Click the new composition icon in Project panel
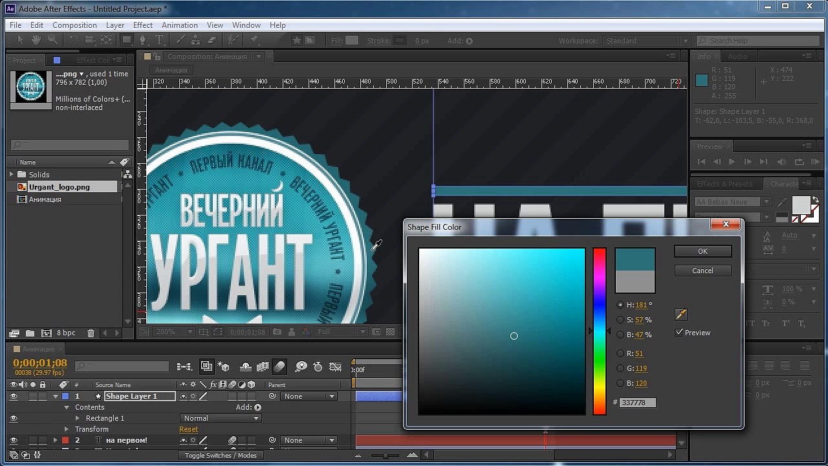The image size is (828, 466). coord(47,333)
